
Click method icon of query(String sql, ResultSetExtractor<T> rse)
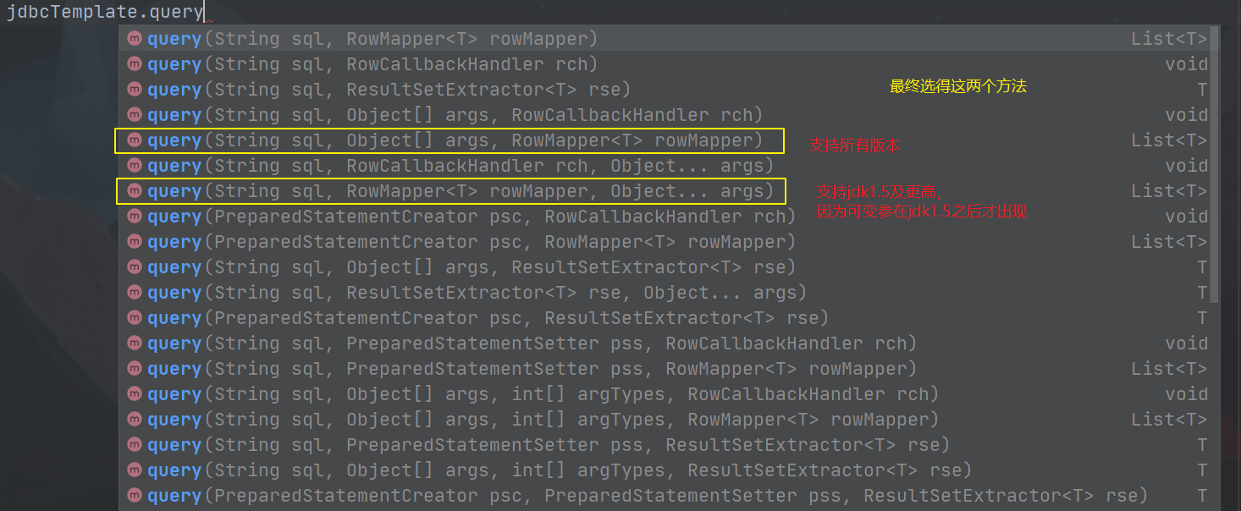click(x=134, y=90)
